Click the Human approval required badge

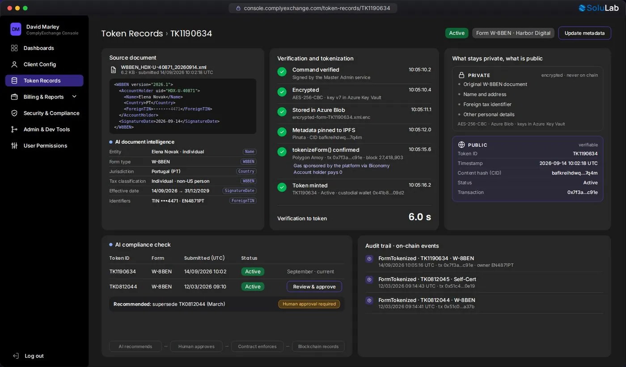309,304
